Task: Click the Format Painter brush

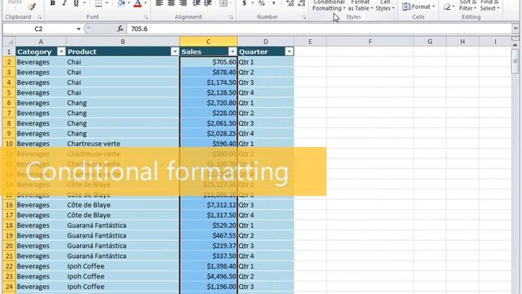Action: pos(32,6)
